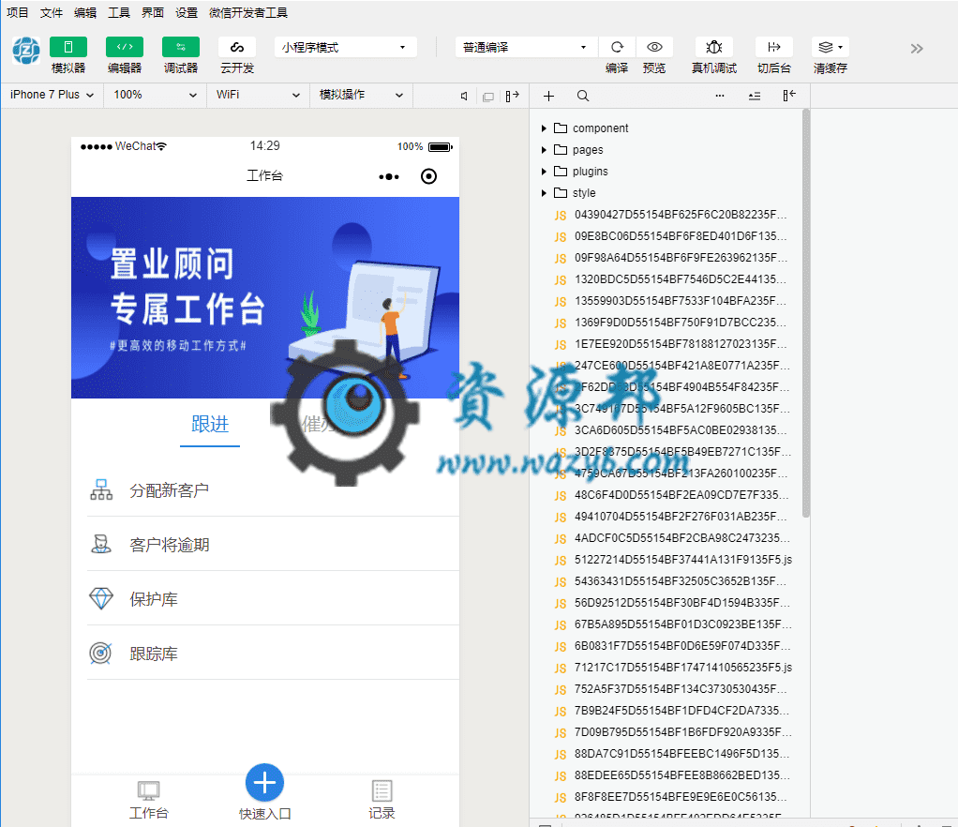Image resolution: width=958 pixels, height=827 pixels.
Task: Open the 小程序模式 mode dropdown
Action: [x=345, y=47]
